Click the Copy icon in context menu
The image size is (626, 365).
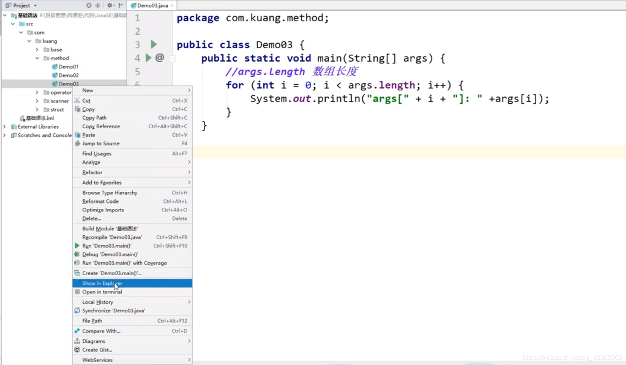[77, 109]
